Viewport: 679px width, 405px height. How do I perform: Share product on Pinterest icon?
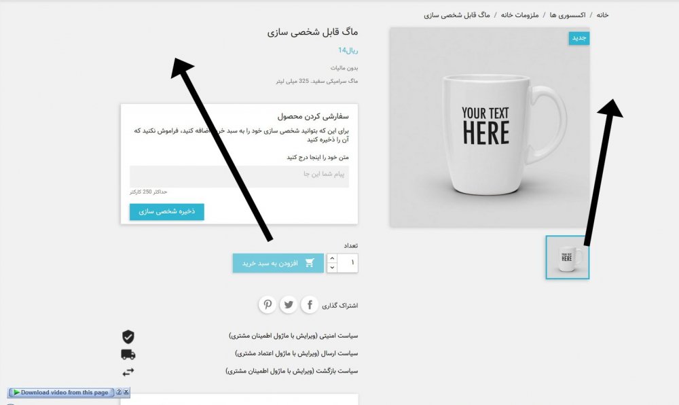click(268, 305)
